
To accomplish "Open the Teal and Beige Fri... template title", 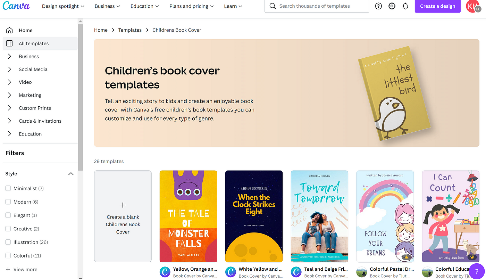I will coord(326,269).
